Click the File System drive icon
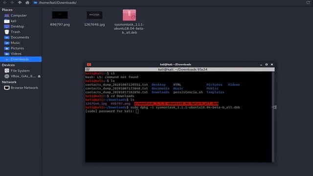 (7, 70)
